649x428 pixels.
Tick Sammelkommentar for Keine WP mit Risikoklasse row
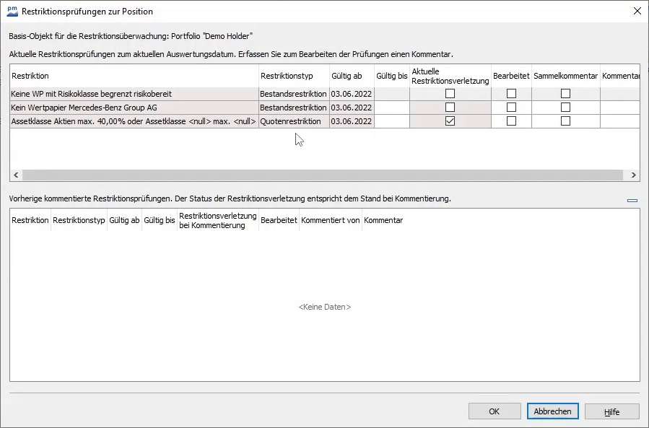(565, 94)
